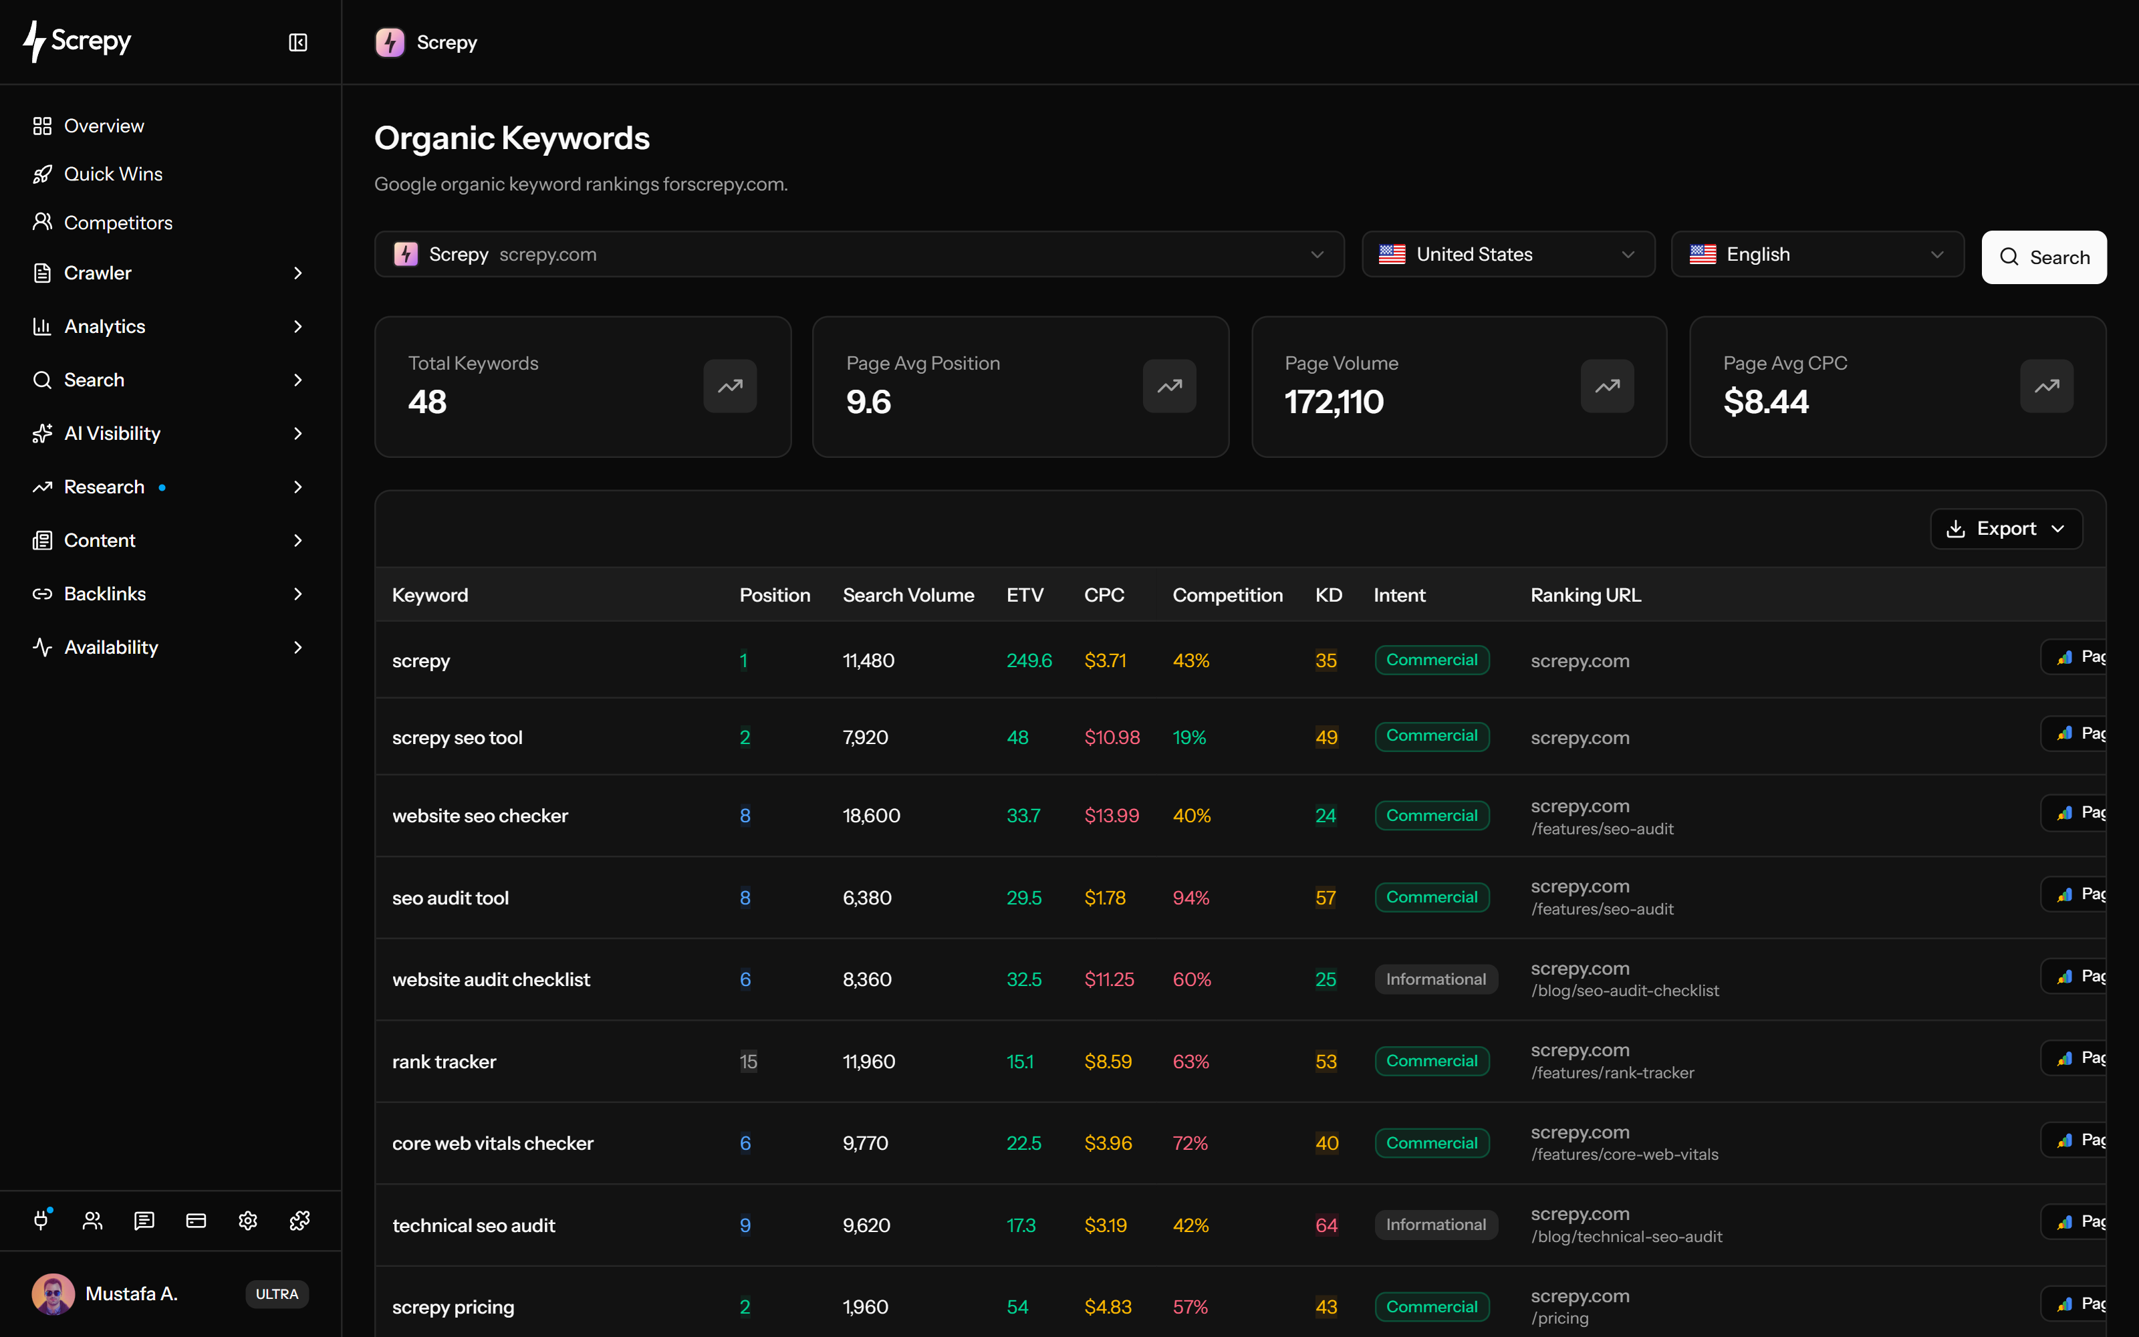This screenshot has height=1337, width=2139.
Task: Click the website seo checker keyword
Action: [480, 816]
